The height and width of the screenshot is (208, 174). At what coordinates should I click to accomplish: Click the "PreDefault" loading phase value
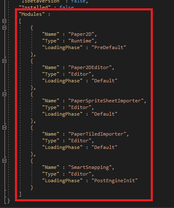coord(109,47)
